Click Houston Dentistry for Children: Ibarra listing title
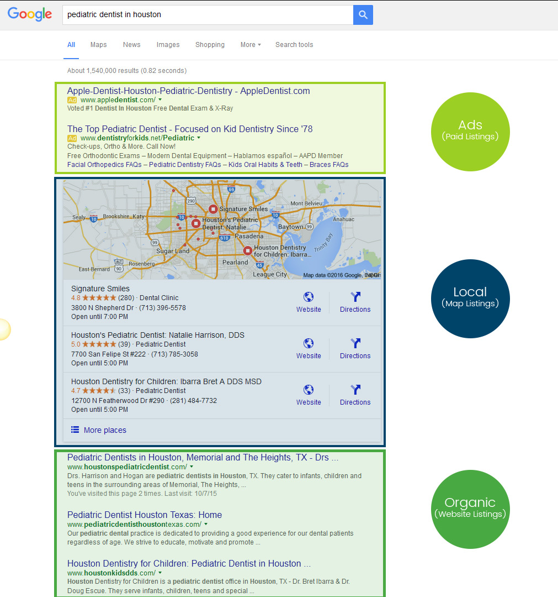This screenshot has height=597, width=558. click(x=166, y=381)
